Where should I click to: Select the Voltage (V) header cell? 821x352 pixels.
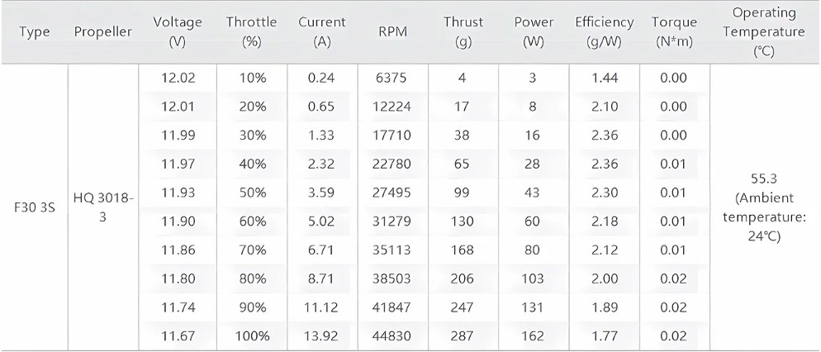178,32
